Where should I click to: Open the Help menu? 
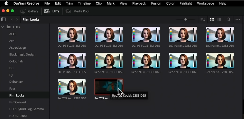223,3
